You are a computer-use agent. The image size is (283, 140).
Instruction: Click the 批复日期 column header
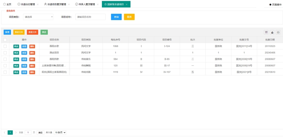click(x=270, y=40)
